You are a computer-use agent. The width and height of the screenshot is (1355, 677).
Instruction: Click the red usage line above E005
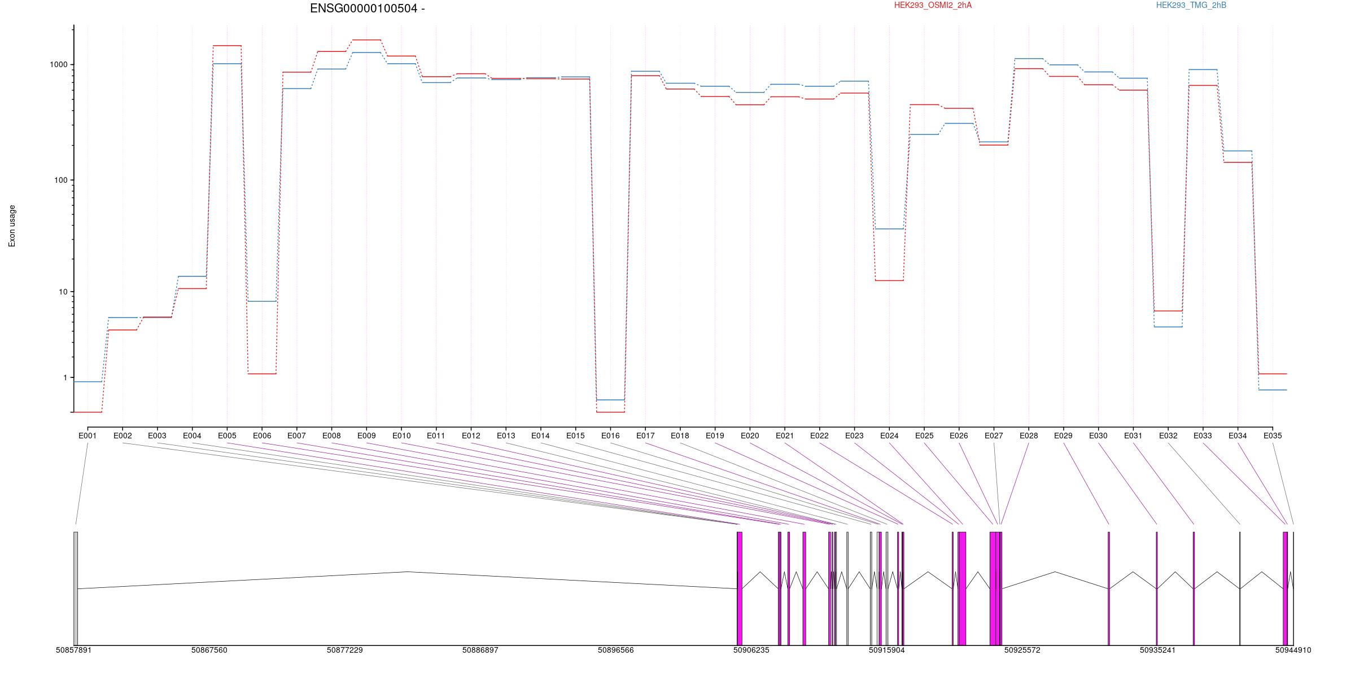pos(227,46)
